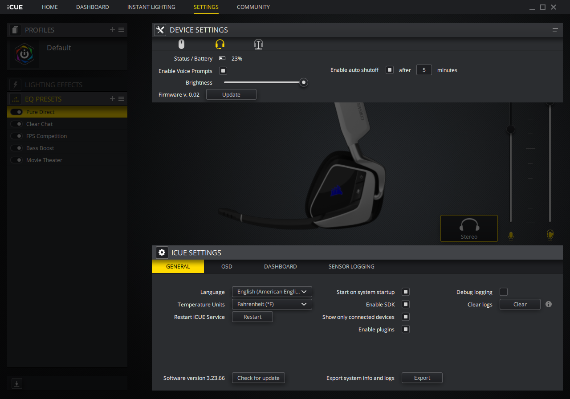The width and height of the screenshot is (570, 399).
Task: Click the iCUE logo
Action: point(15,7)
